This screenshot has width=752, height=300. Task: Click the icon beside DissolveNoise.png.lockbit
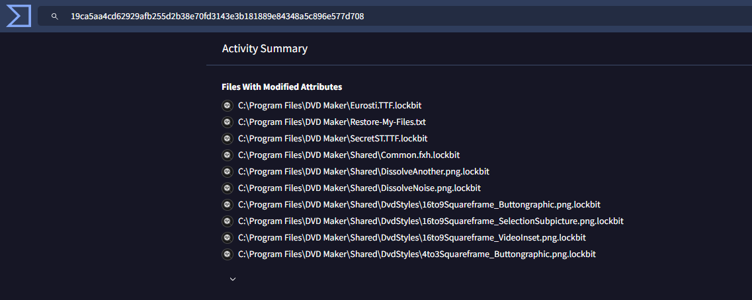coord(228,188)
